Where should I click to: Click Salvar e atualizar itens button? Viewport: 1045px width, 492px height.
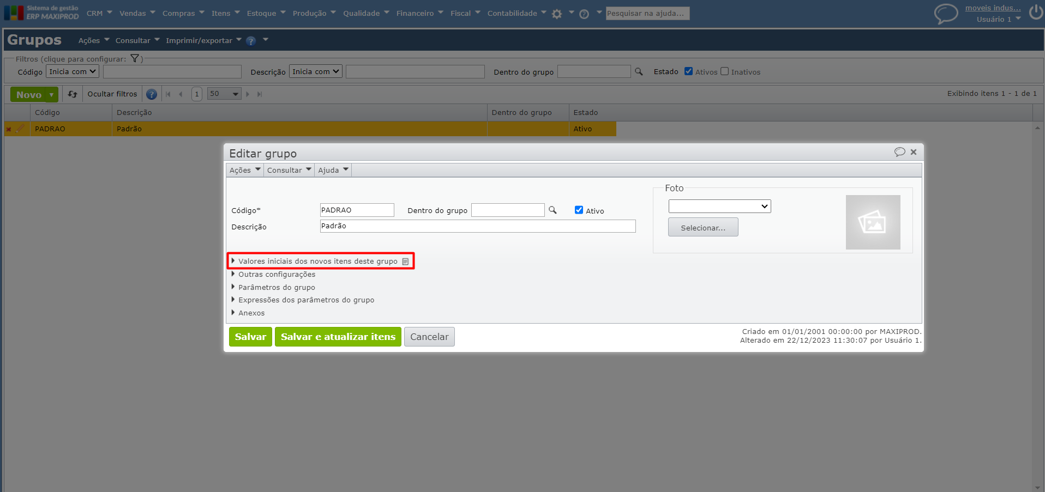pyautogui.click(x=338, y=337)
